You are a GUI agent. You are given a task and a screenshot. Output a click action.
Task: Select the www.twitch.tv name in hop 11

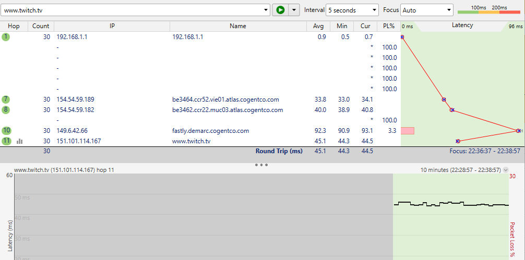[x=191, y=141]
